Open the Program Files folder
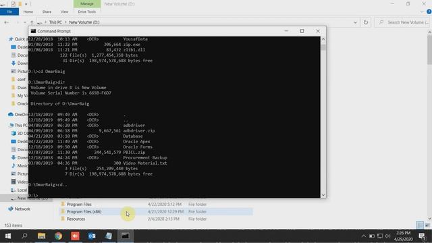Image resolution: width=432 pixels, height=243 pixels. (x=79, y=205)
